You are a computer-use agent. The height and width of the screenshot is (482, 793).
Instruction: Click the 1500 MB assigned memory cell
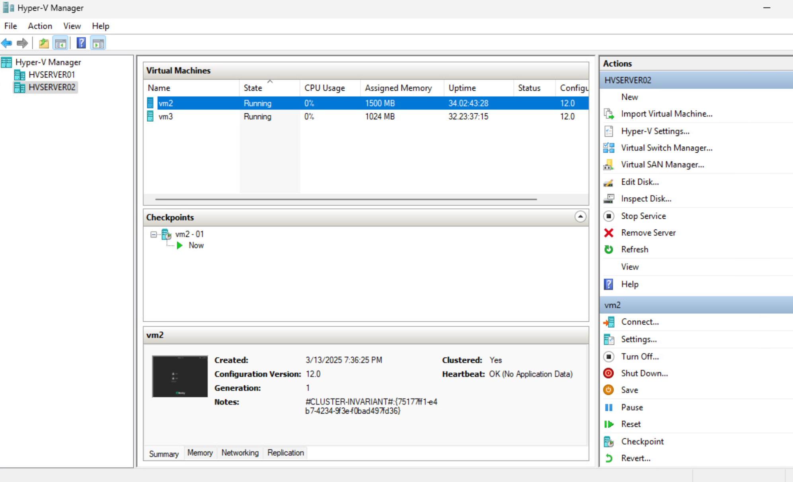click(x=380, y=103)
